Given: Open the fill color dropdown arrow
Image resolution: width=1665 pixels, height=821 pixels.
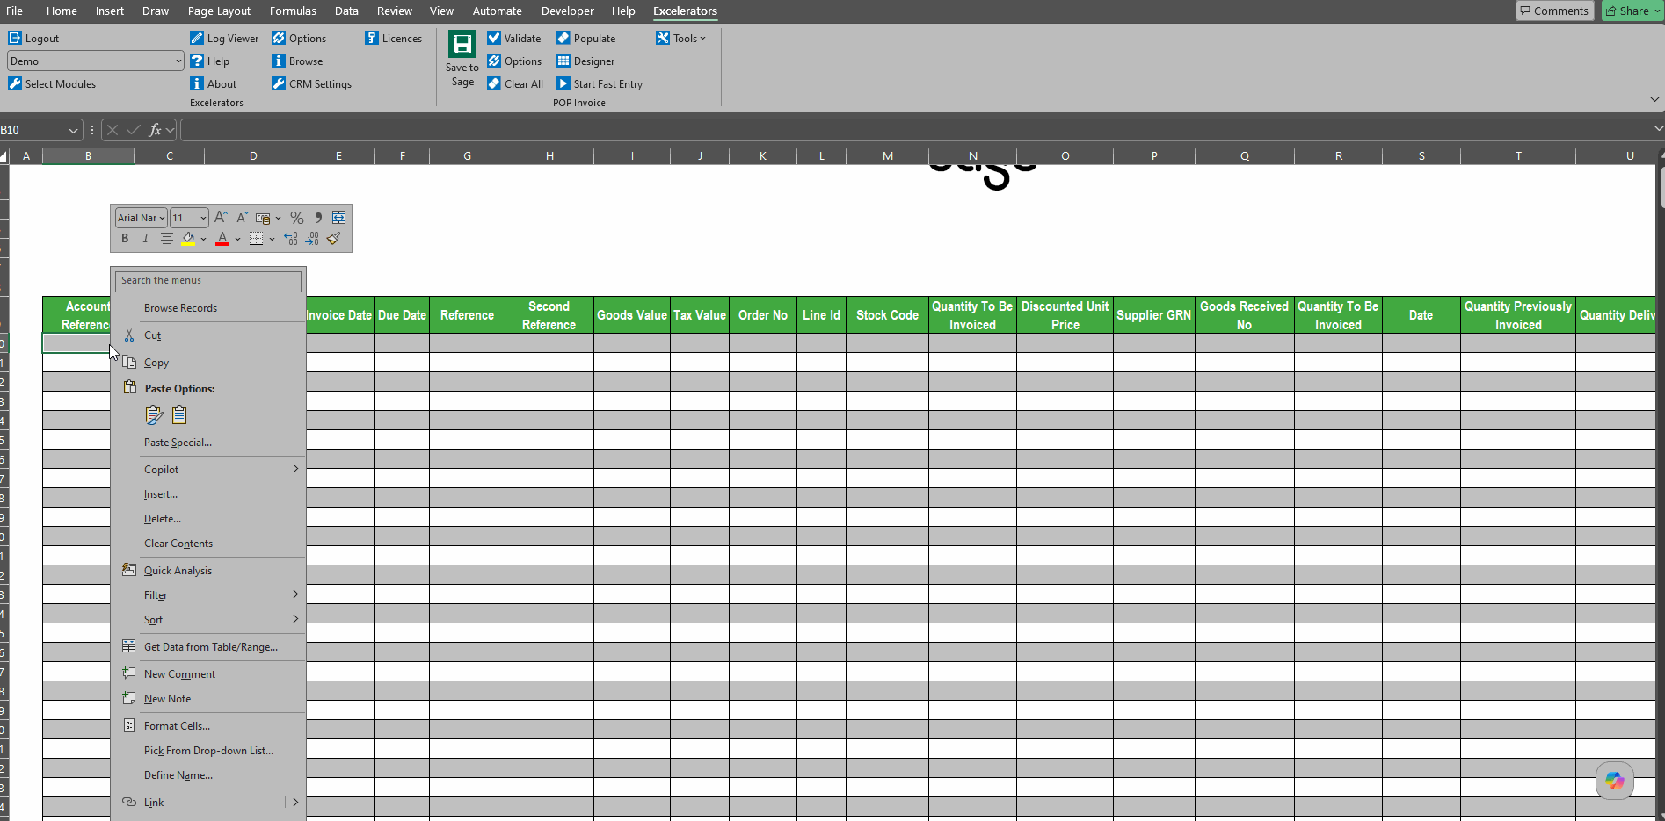Looking at the screenshot, I should (203, 239).
